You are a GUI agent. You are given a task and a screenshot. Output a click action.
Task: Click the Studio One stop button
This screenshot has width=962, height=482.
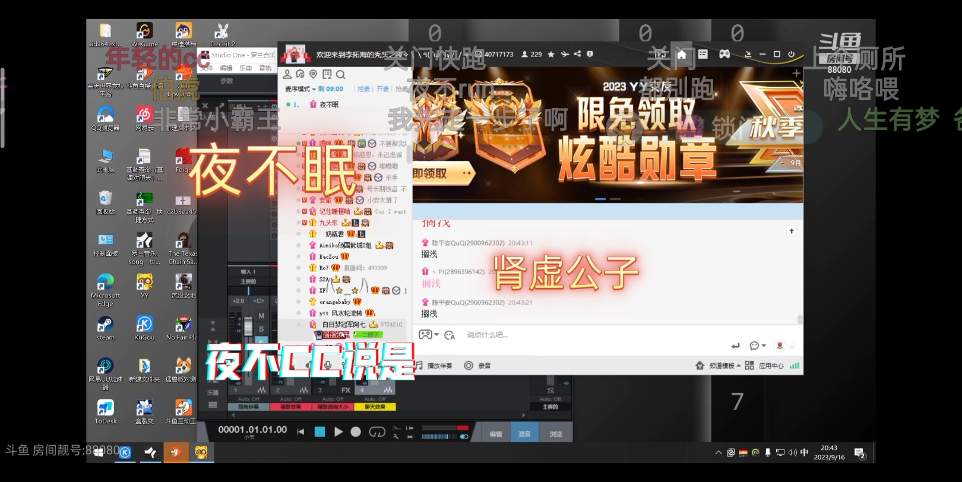[320, 432]
